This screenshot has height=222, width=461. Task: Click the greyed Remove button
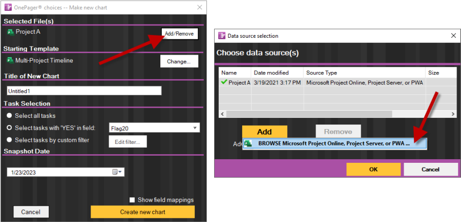pyautogui.click(x=338, y=132)
